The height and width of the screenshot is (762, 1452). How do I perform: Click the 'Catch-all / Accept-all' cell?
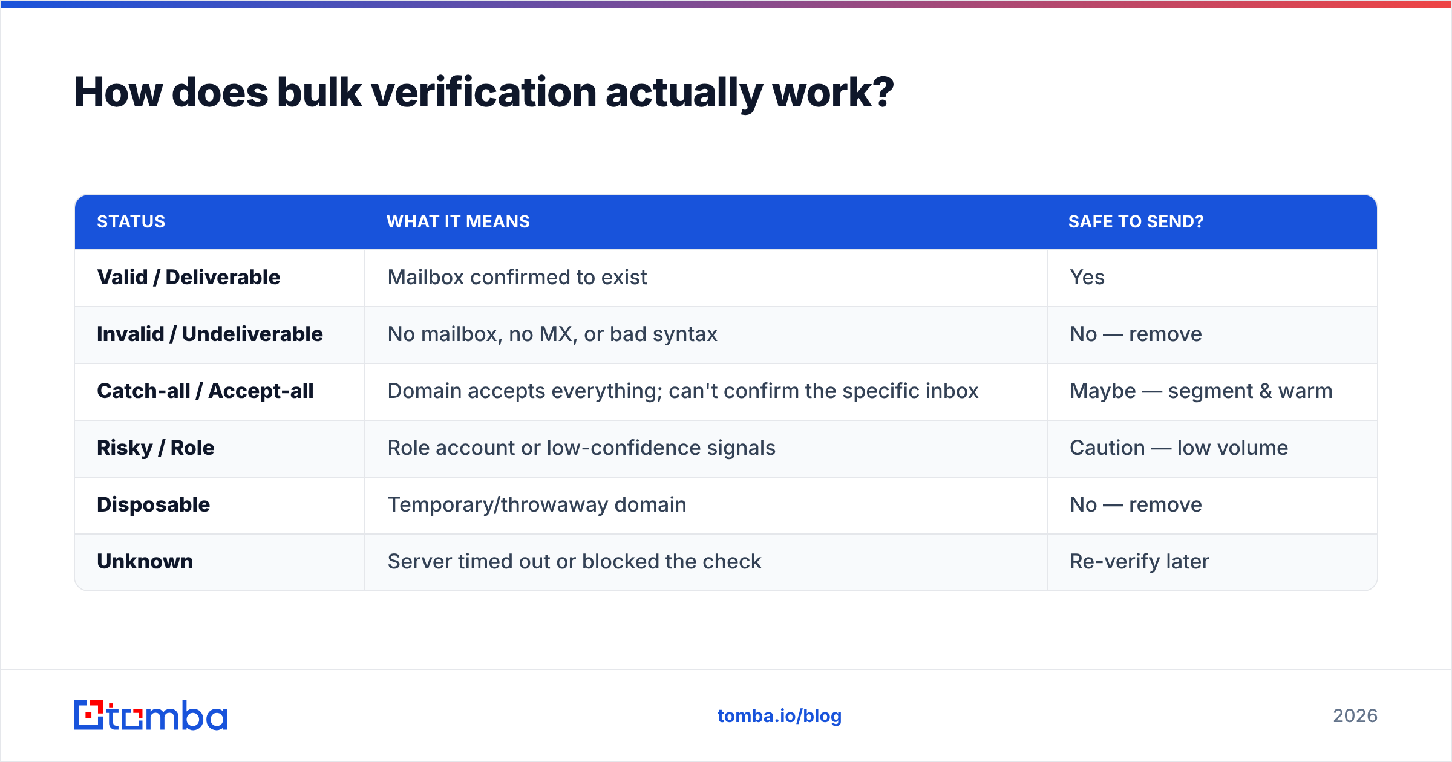click(x=220, y=391)
